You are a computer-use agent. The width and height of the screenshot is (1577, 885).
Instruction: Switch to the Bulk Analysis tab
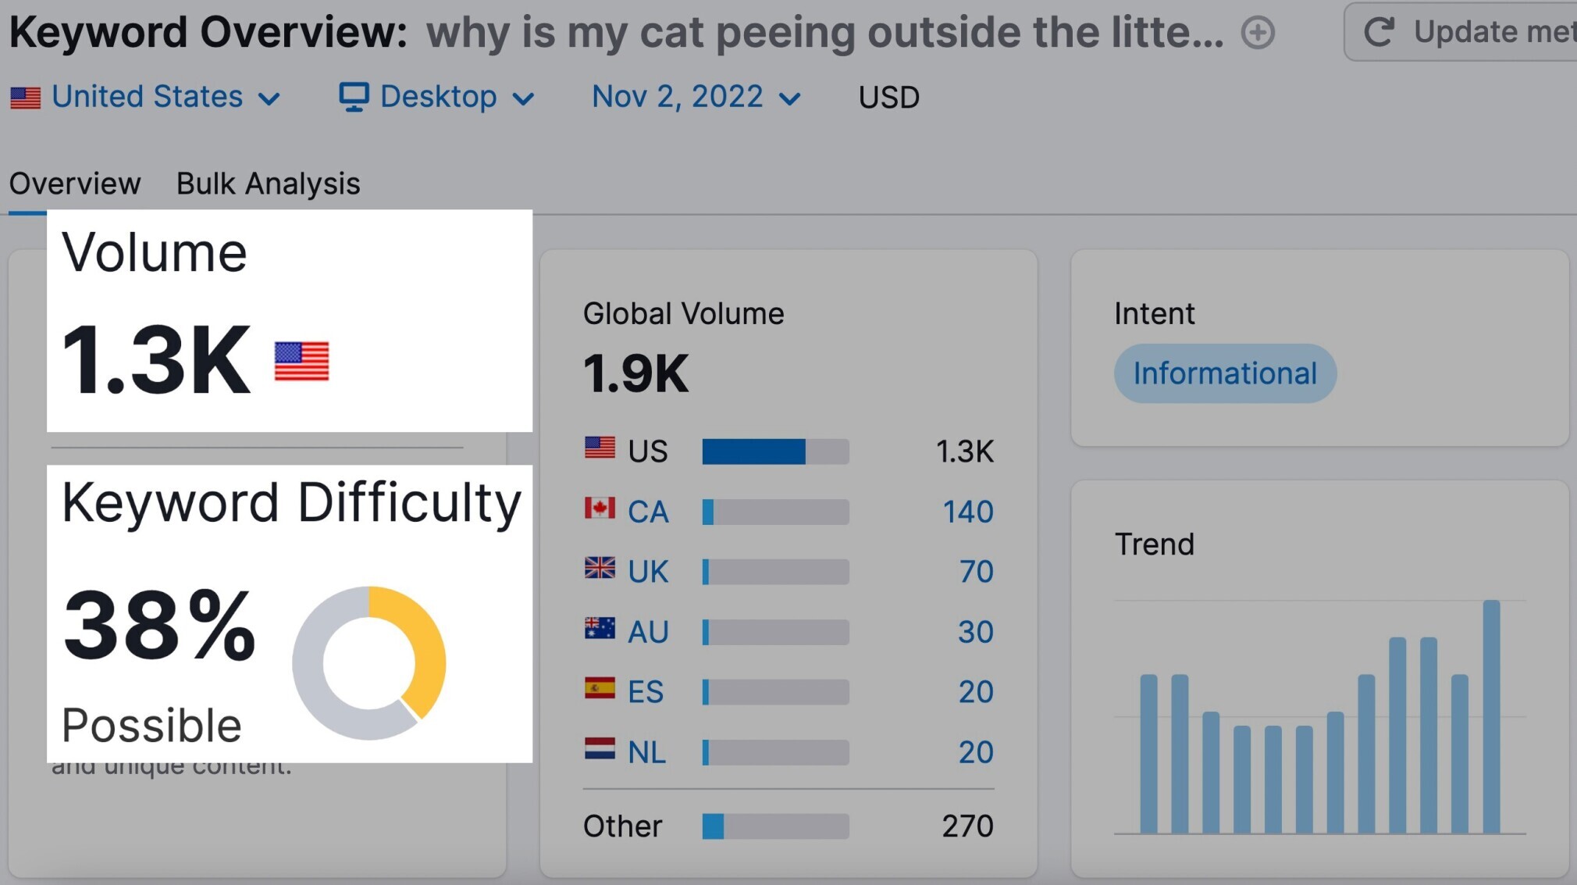tap(268, 184)
